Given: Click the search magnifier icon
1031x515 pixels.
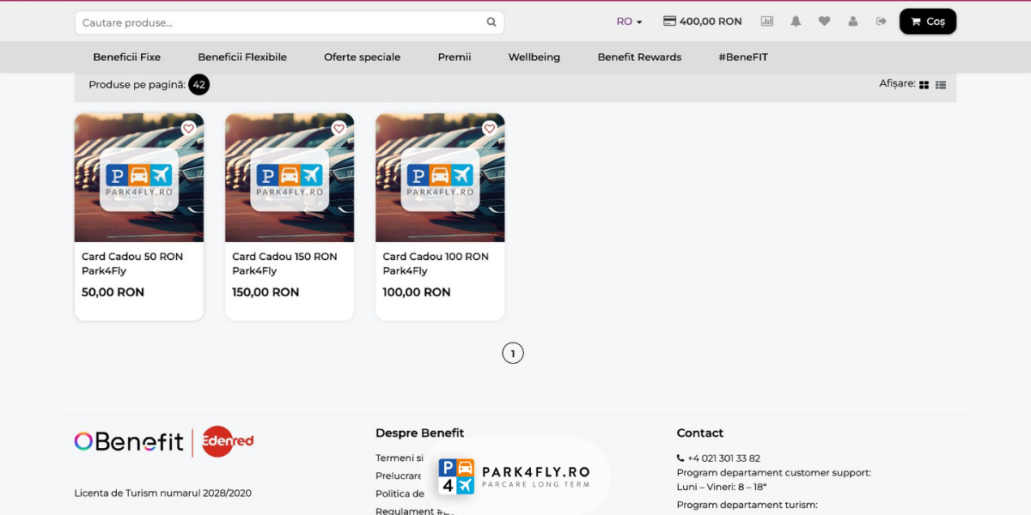Looking at the screenshot, I should [x=491, y=22].
